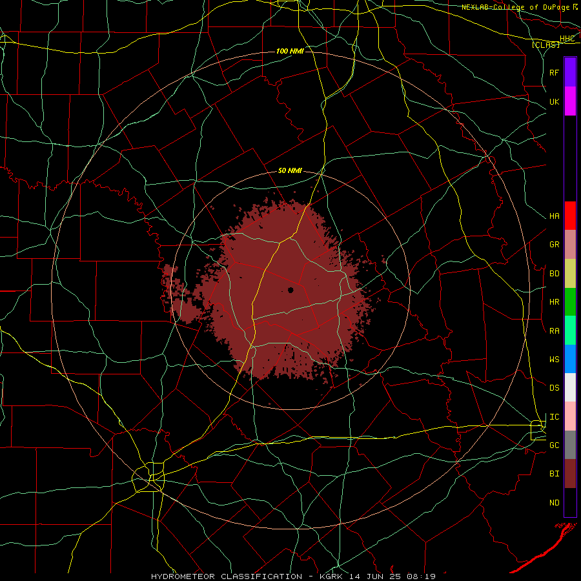Viewport: 581px width, 581px height.
Task: Click the GC legend label
Action: [555, 445]
